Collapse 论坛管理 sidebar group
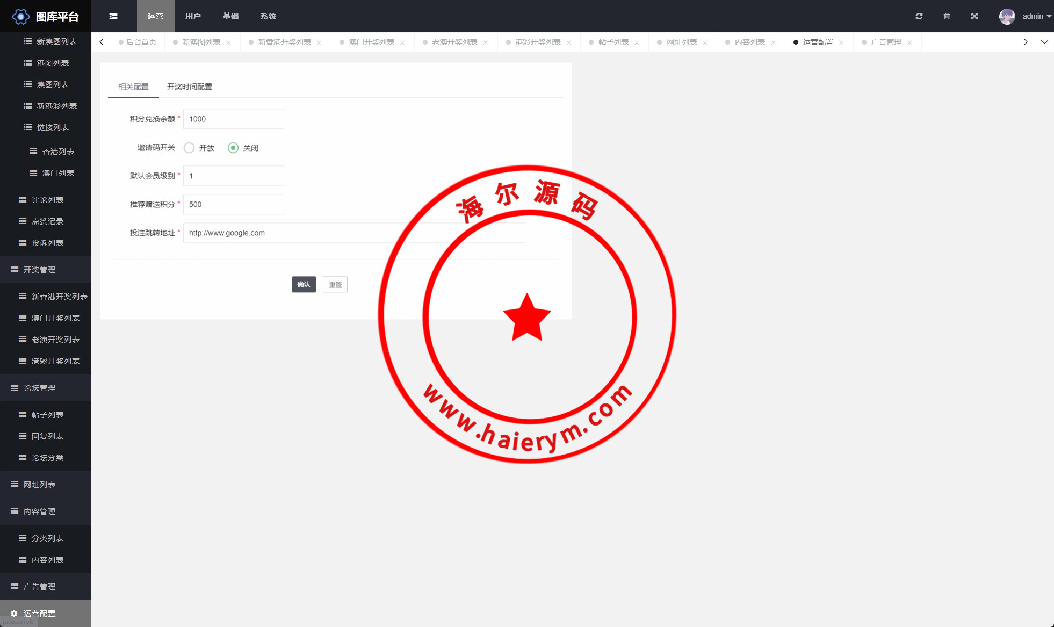1054x627 pixels. click(x=39, y=388)
